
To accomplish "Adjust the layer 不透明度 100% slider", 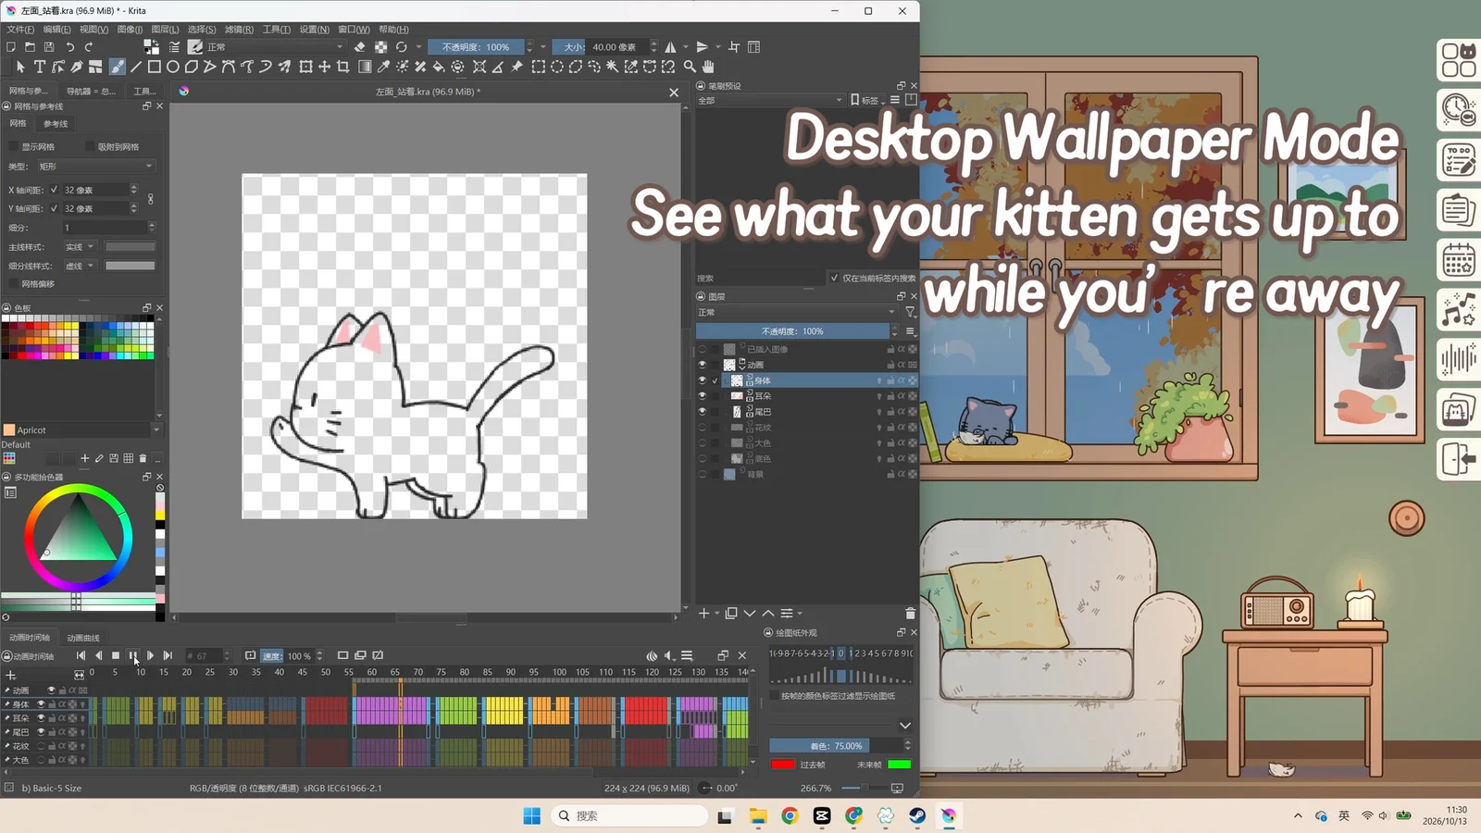I will tap(792, 331).
